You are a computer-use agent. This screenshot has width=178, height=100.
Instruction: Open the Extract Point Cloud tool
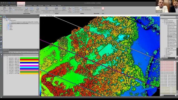[172, 38]
